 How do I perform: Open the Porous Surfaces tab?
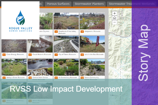pos(58,4)
